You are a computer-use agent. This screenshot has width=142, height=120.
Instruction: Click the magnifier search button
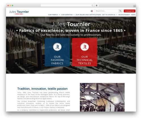[x=120, y=11]
